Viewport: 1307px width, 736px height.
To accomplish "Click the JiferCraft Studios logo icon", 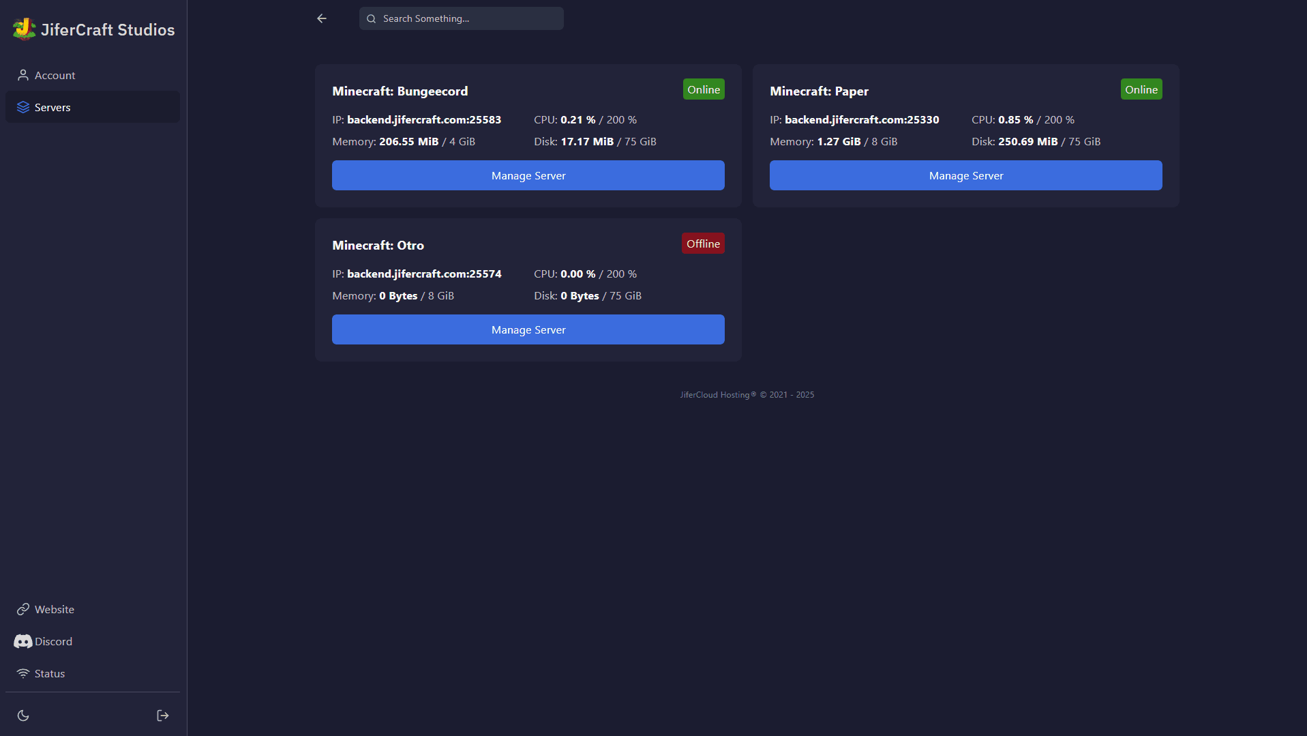I will pyautogui.click(x=24, y=29).
